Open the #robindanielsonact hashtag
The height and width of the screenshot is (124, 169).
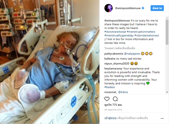coord(147,36)
